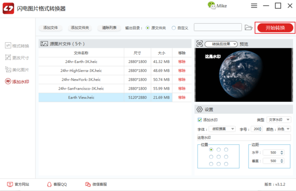Select the 24hr-SanFrancisco-3K.heic file row
This screenshot has width=296, height=191.
[115, 89]
